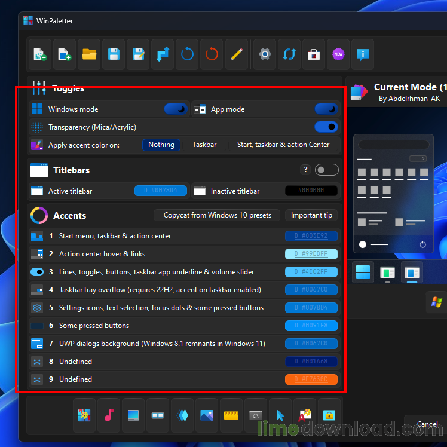Screen dimensions: 447x447
Task: Click Copycat from Windows 10 presets button
Action: click(x=218, y=215)
